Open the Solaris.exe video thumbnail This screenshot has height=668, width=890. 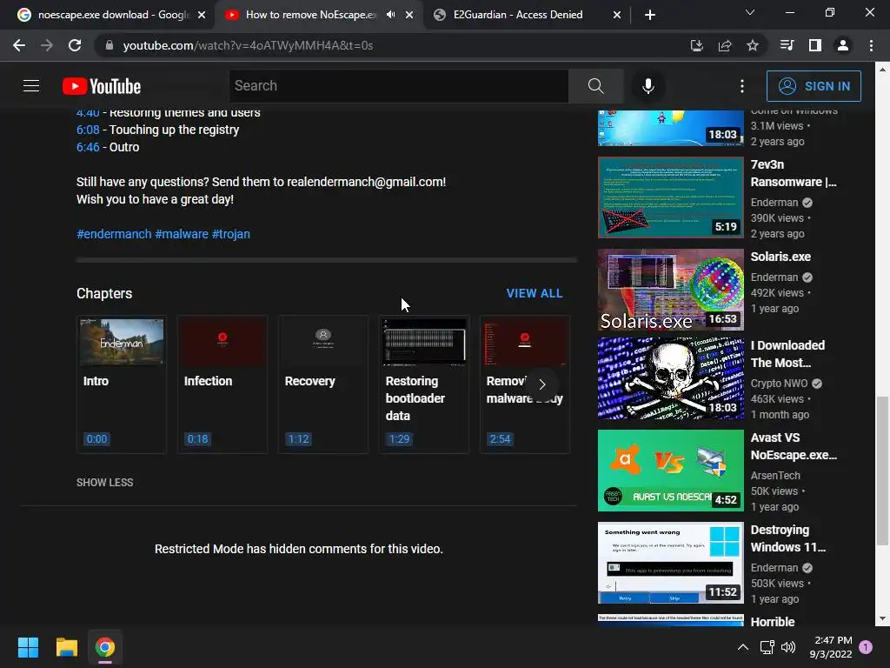670,290
